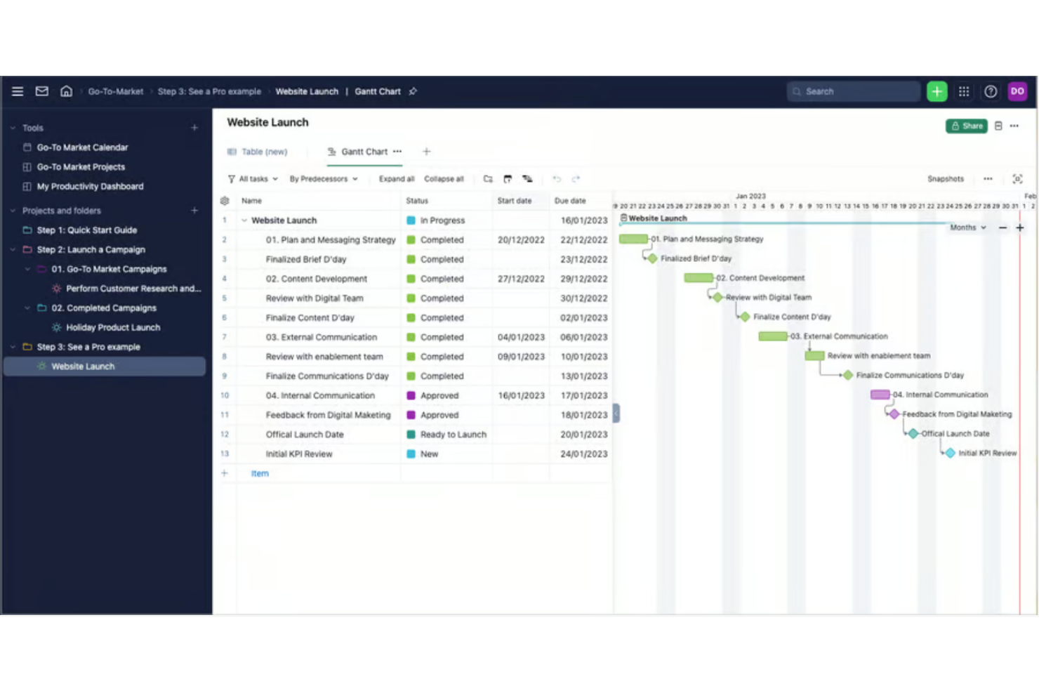Open the inbox mail icon
Screen dimensions: 1039x693
coord(42,91)
